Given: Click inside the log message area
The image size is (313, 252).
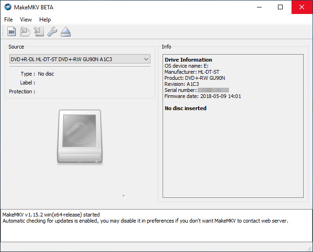Looking at the screenshot, I should 156,229.
